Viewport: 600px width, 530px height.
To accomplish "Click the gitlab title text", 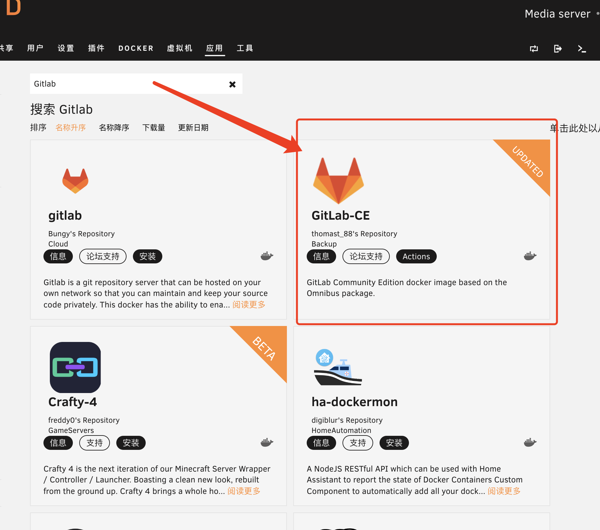I will pyautogui.click(x=65, y=216).
